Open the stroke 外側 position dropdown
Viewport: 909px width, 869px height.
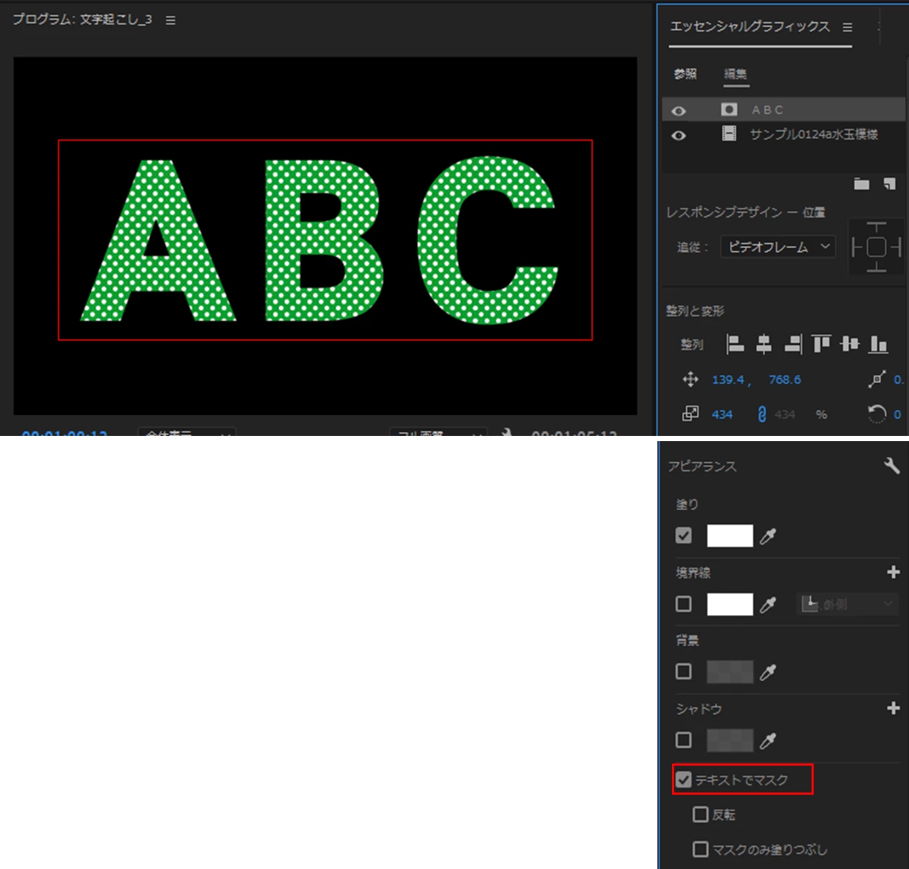tap(847, 604)
